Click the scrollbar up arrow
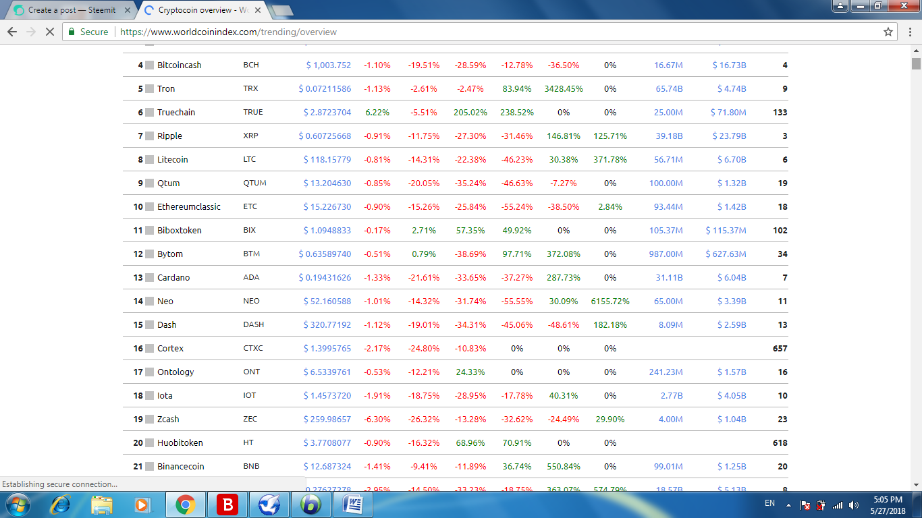 [916, 51]
